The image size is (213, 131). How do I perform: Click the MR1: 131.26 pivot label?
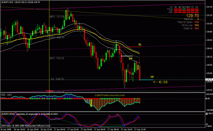click(57, 17)
